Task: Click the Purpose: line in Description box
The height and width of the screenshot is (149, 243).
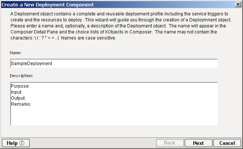Action: 20,86
